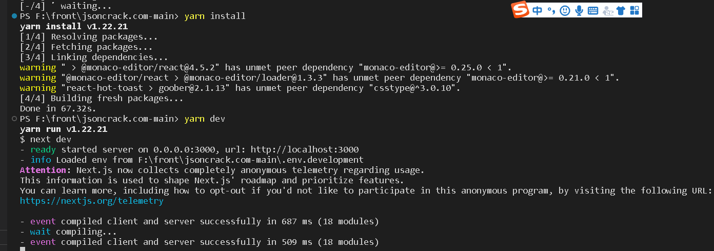Image resolution: width=714 pixels, height=251 pixels.
Task: Open the nextjs.org/telemetry link
Action: click(x=91, y=201)
